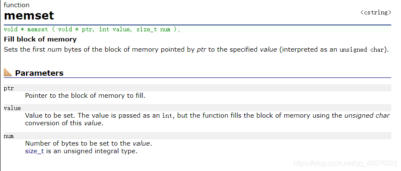
Task: Select the memset function prototype code
Action: click(x=92, y=30)
